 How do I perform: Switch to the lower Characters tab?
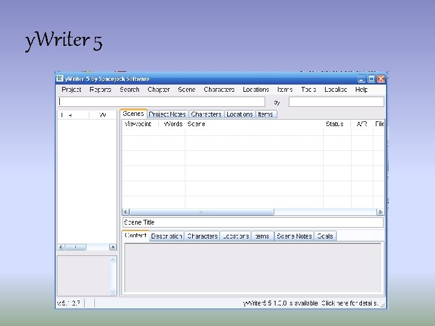pyautogui.click(x=202, y=236)
